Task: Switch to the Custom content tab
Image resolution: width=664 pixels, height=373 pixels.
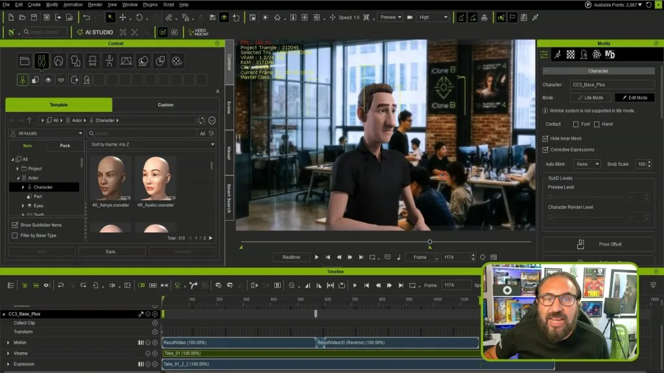Action: [165, 105]
